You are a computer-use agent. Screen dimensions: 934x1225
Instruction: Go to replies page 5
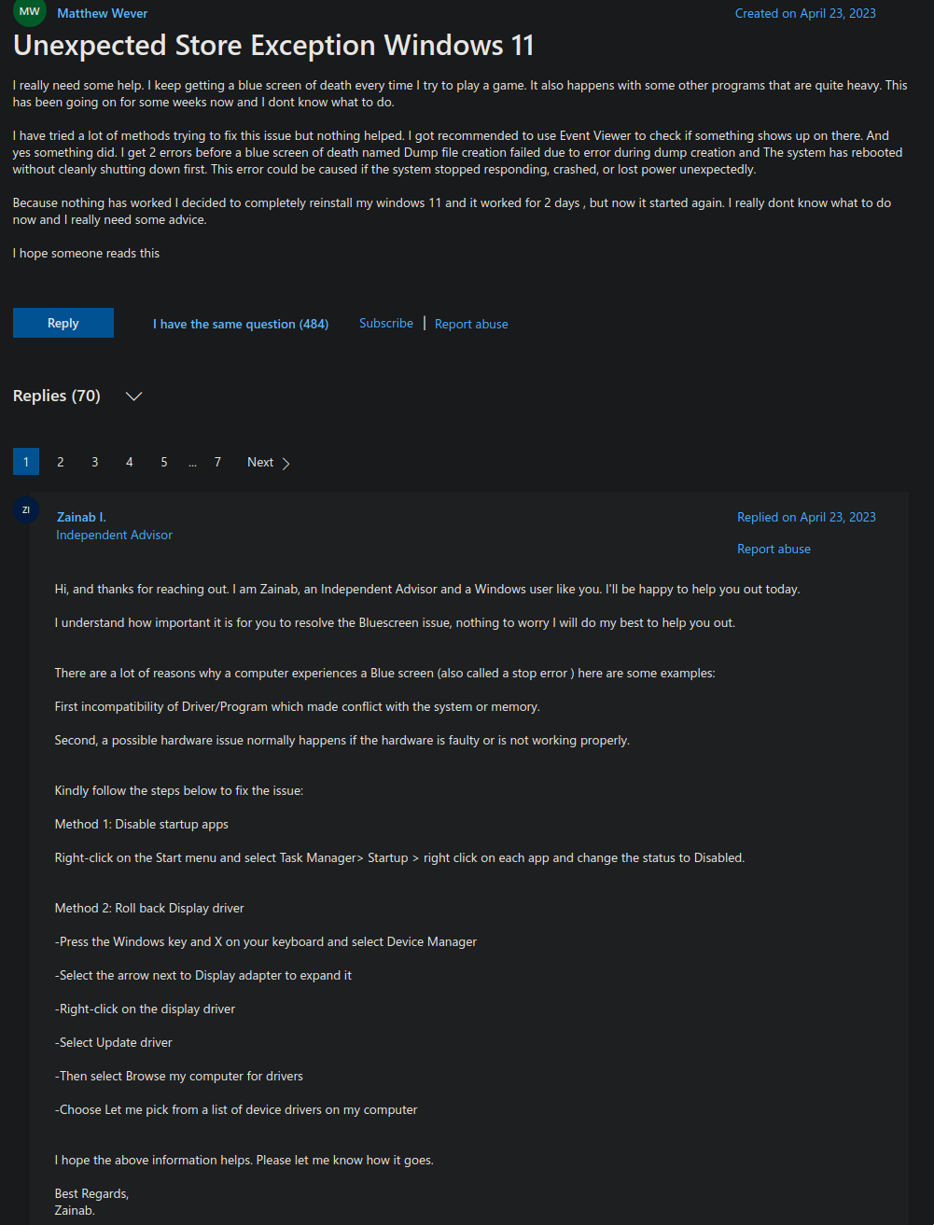163,462
